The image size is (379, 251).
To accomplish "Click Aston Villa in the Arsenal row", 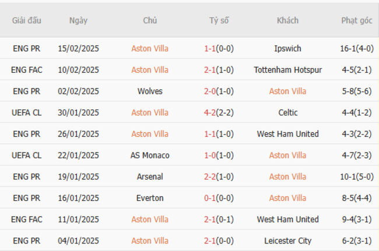I will click(x=287, y=176).
